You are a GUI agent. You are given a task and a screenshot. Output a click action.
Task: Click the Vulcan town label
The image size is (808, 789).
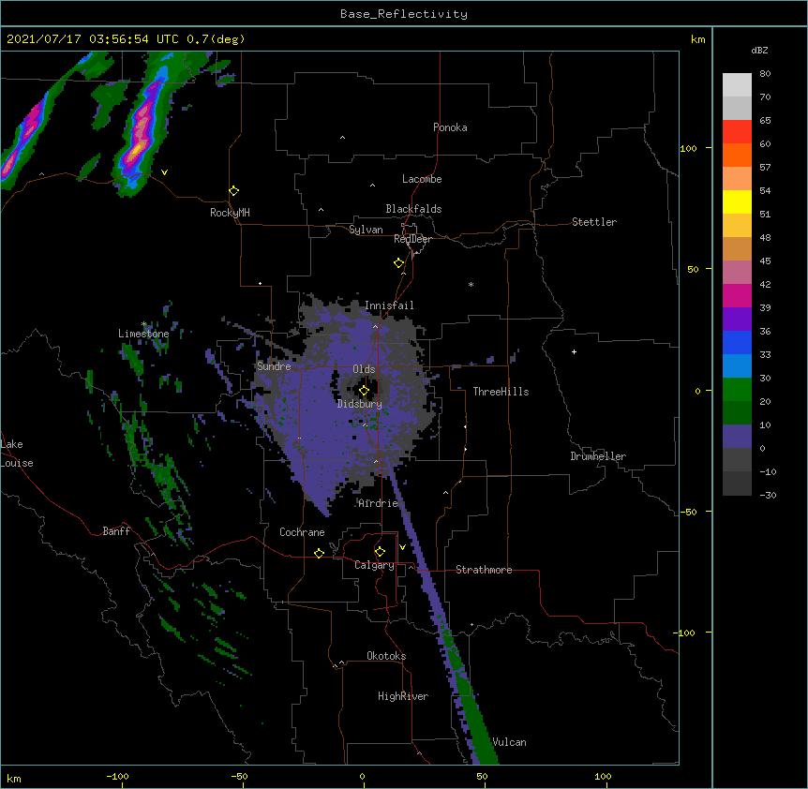(509, 742)
